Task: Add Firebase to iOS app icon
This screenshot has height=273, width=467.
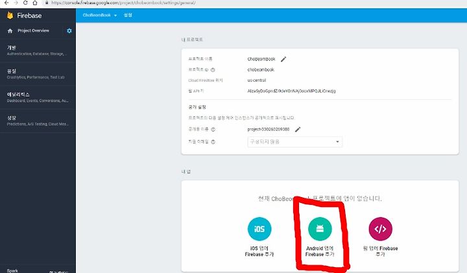Action: pos(259,229)
